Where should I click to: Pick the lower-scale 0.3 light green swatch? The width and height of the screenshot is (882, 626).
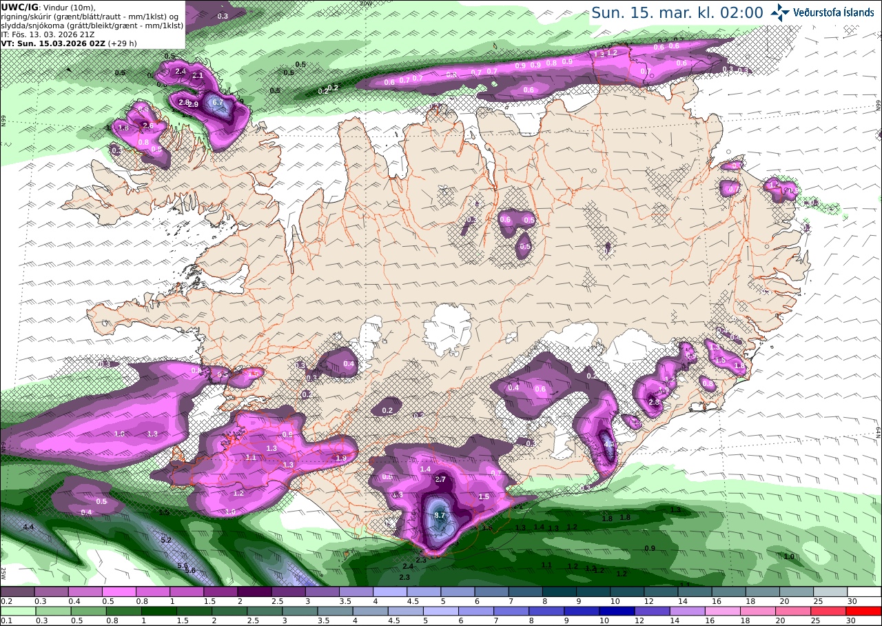(52, 611)
